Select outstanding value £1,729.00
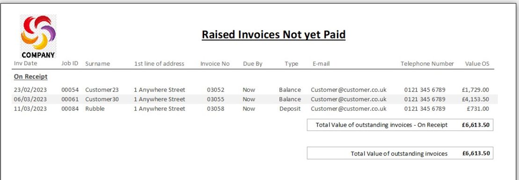 click(475, 90)
